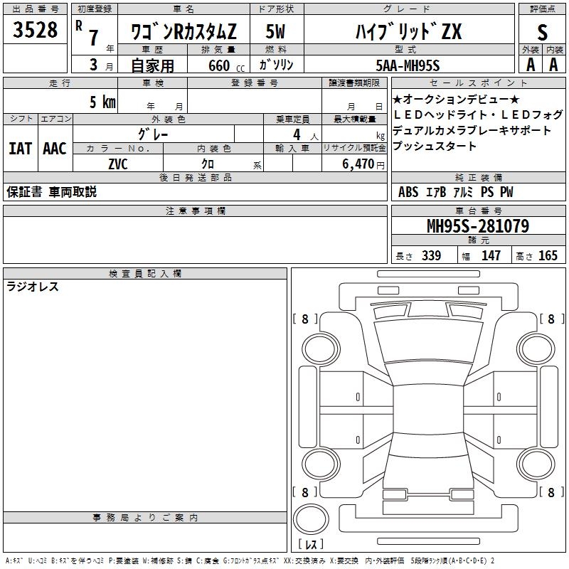Click inspector note ラジオレス

[x=33, y=287]
